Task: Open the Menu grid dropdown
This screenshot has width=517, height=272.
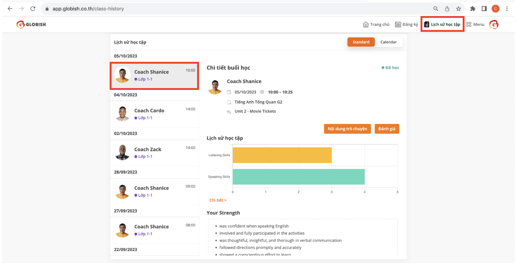Action: pyautogui.click(x=475, y=25)
